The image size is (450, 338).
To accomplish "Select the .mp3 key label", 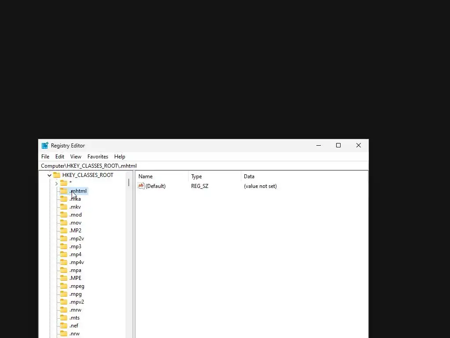I will pyautogui.click(x=75, y=246).
